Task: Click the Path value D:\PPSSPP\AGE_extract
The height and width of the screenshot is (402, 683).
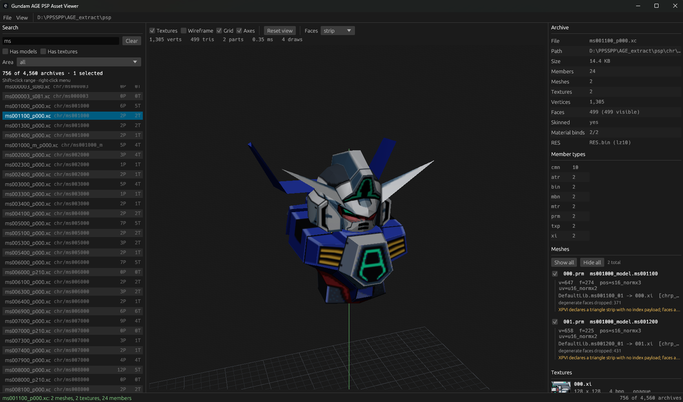Action: click(x=635, y=51)
